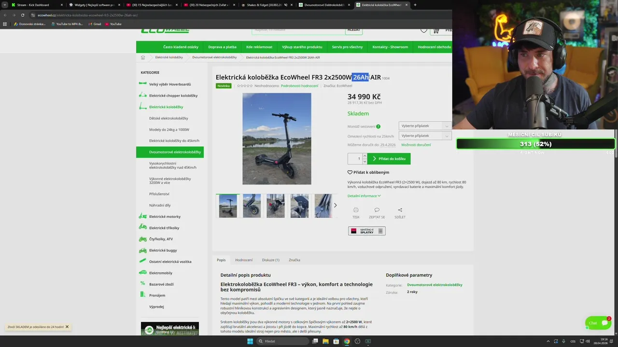Switch to the Značka tab

pos(295,260)
